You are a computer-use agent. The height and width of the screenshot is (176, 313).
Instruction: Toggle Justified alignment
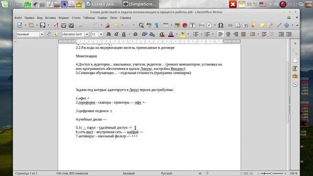pos(243,34)
